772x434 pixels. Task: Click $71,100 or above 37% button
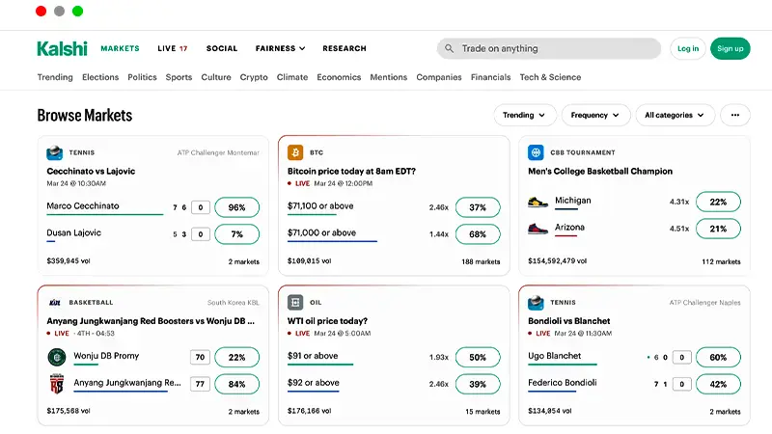click(478, 207)
